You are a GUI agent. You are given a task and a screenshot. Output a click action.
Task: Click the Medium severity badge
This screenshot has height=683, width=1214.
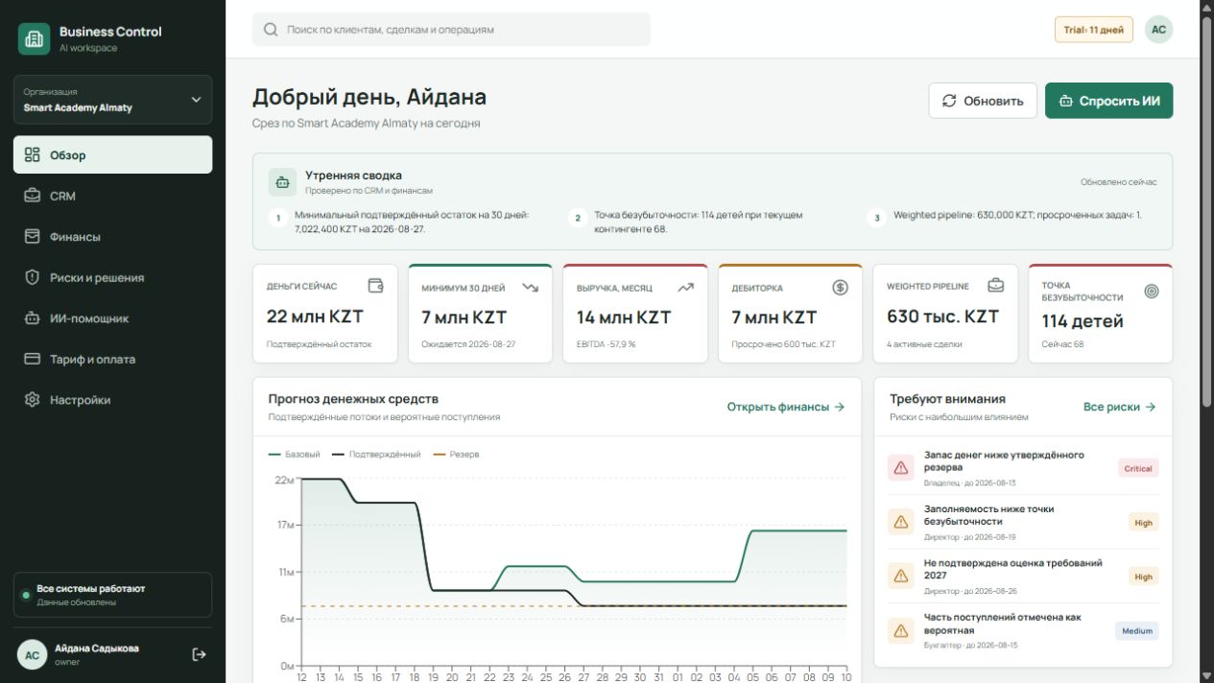pyautogui.click(x=1137, y=630)
